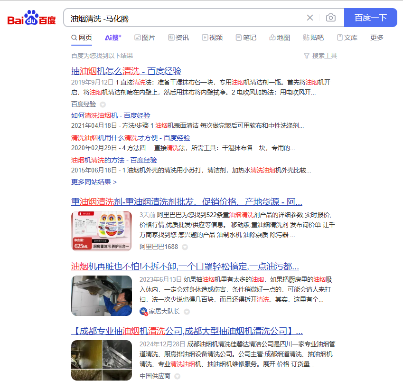
Task: Click the Baidu logo
Action: 32,18
